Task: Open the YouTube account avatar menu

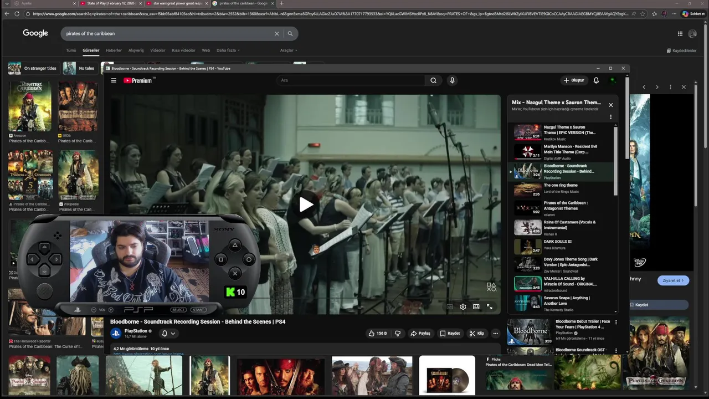Action: point(613,80)
